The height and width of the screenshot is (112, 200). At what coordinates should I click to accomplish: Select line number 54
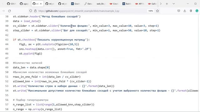click(7, 91)
